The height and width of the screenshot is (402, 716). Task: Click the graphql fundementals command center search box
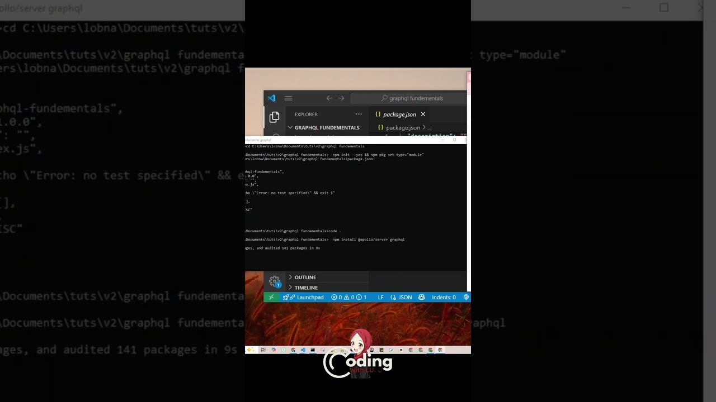tap(409, 98)
